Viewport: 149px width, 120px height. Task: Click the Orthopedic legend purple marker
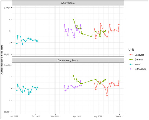(x=131, y=69)
